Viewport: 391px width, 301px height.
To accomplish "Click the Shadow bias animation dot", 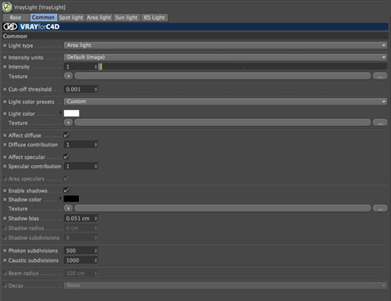I will [5, 218].
